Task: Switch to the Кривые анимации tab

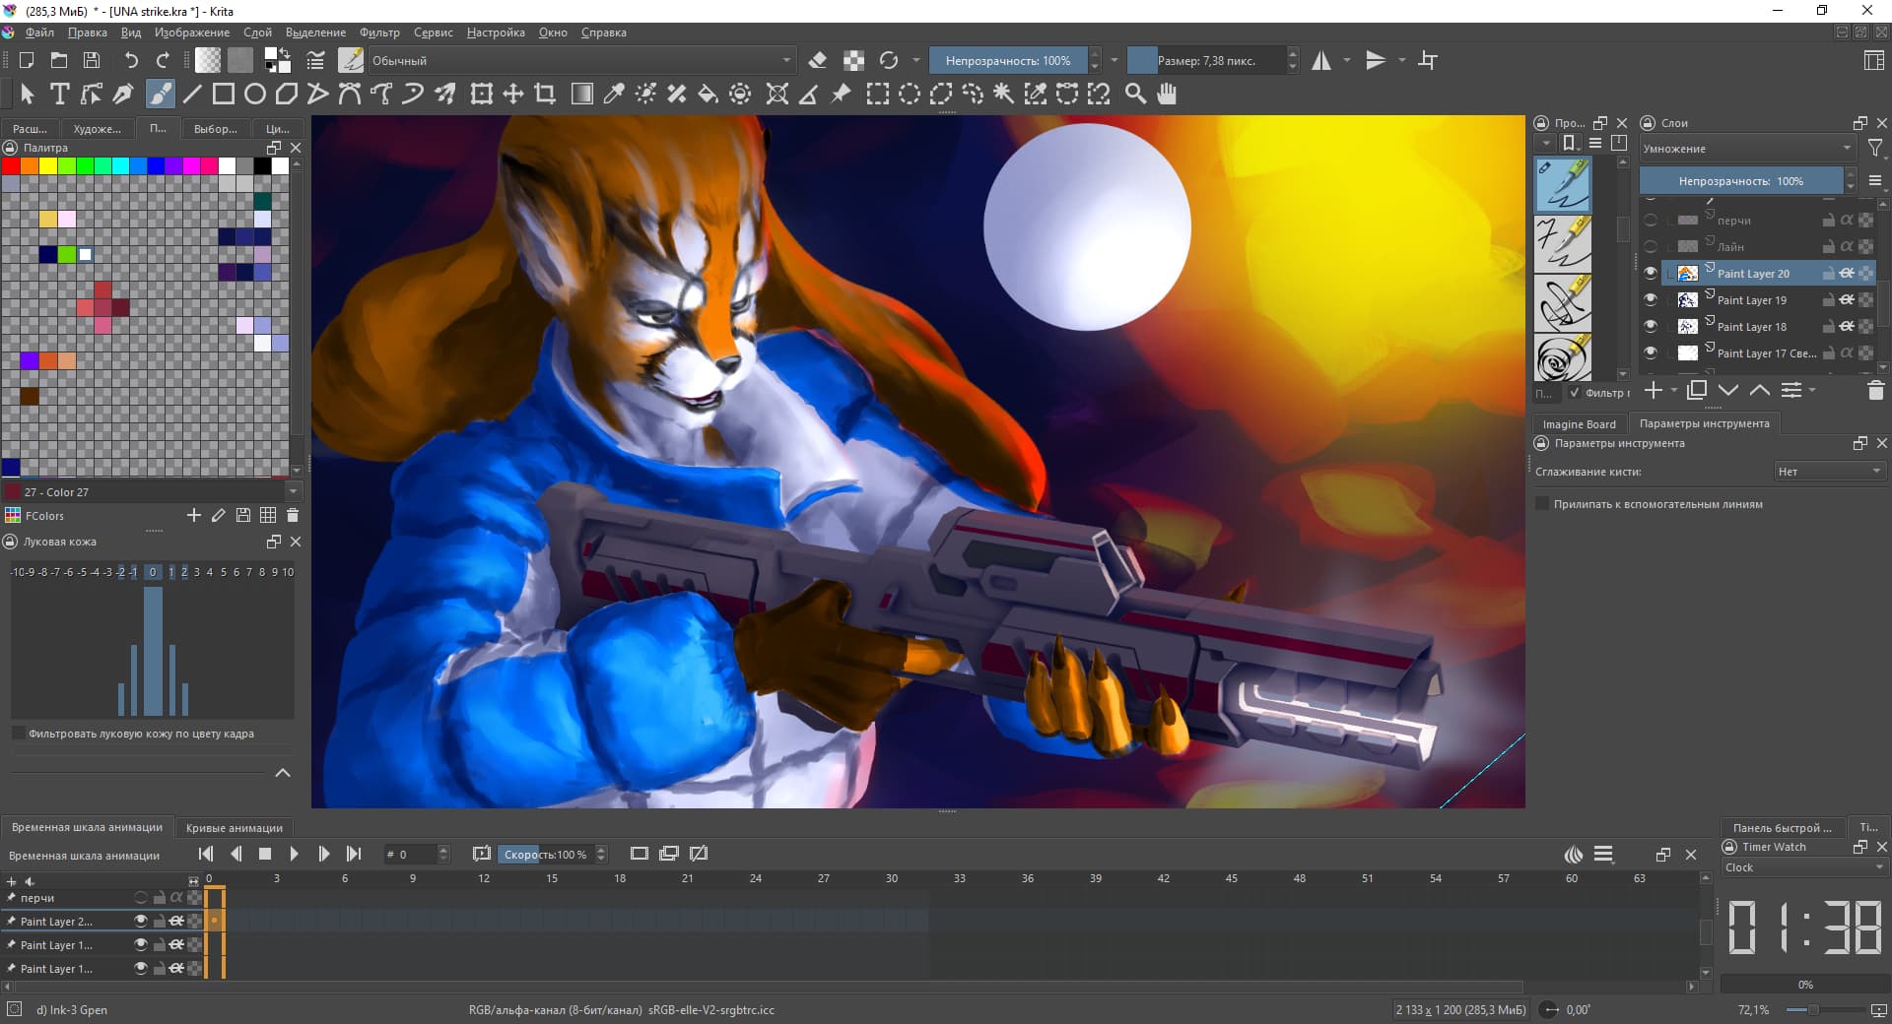Action: (x=235, y=828)
